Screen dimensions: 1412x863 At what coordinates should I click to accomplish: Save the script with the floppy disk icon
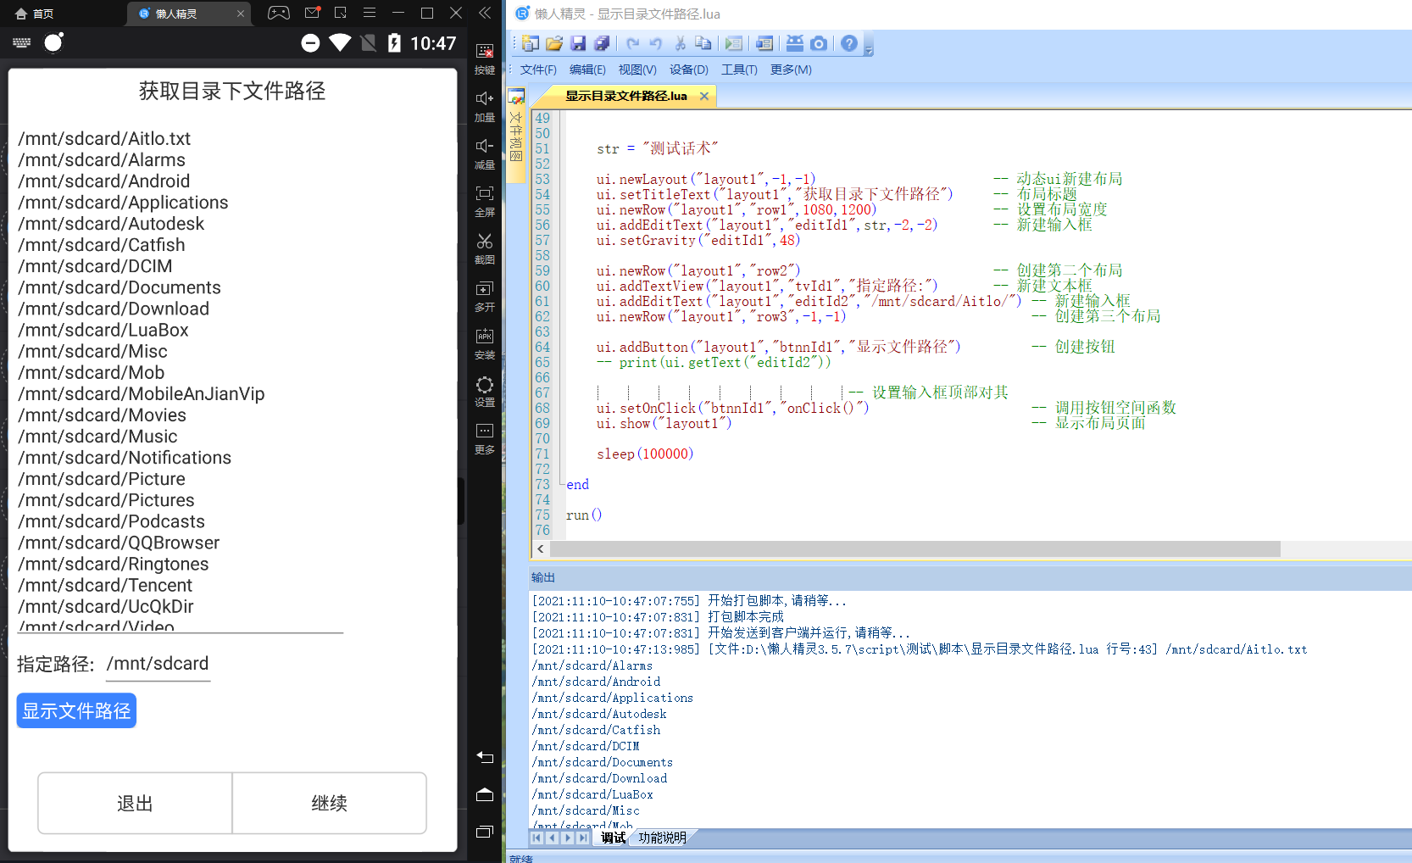coord(578,43)
